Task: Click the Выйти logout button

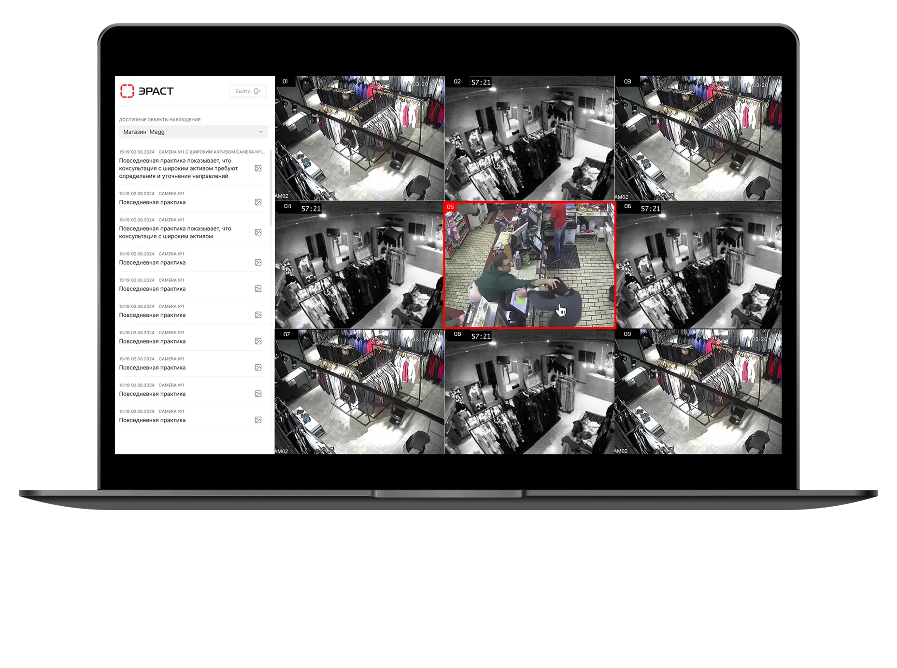Action: click(x=247, y=91)
